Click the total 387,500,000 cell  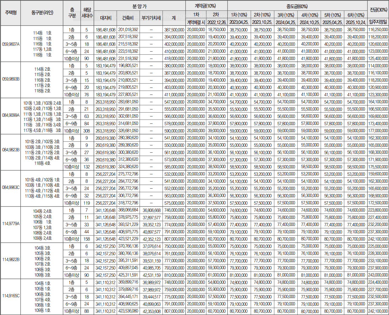174,30
